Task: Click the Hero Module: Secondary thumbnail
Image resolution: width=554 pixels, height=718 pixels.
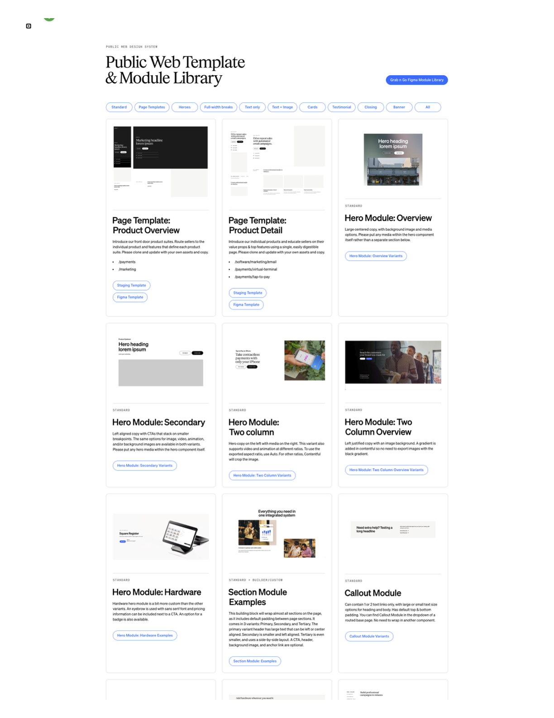Action: pos(161,362)
